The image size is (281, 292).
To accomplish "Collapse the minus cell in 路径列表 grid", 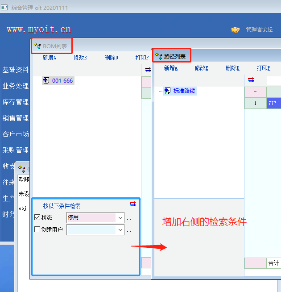I will point(255,92).
